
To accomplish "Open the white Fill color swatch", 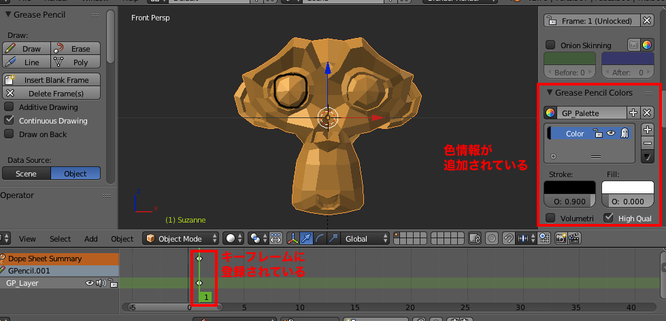I will click(628, 187).
